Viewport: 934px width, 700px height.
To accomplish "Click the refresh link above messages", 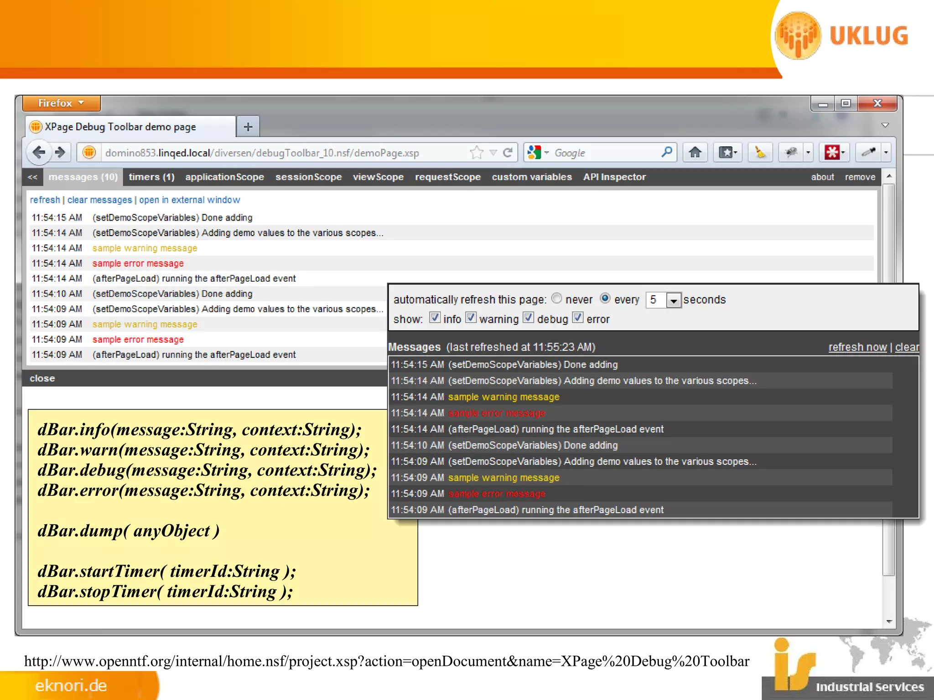I will (x=45, y=200).
